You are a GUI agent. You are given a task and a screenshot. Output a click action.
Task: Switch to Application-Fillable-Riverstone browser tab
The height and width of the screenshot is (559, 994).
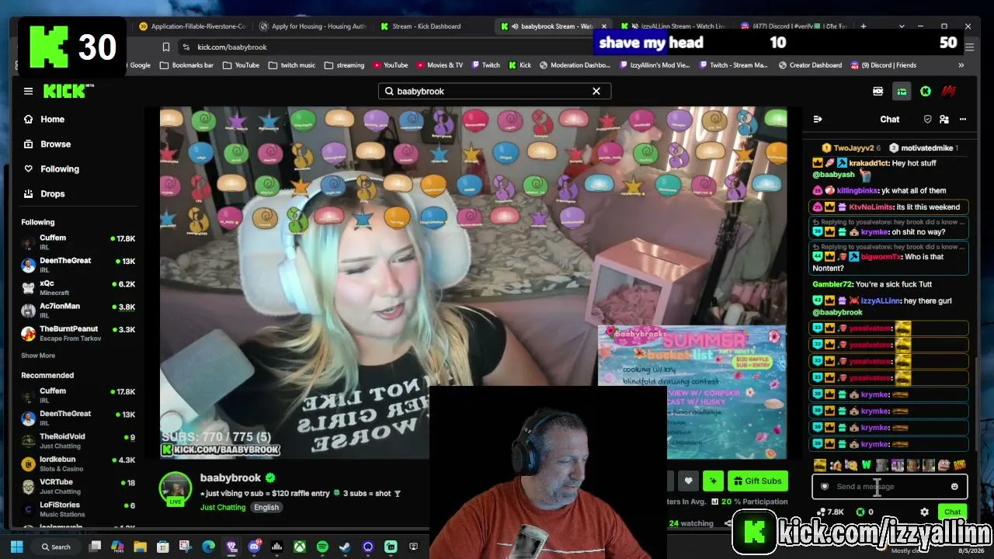click(x=193, y=26)
